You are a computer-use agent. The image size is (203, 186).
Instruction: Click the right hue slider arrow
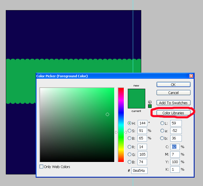pos(126,132)
